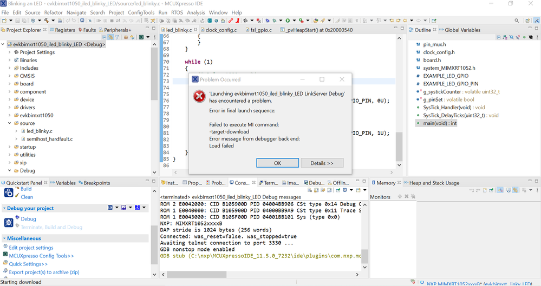Image resolution: width=541 pixels, height=286 pixels.
Task: Open the Global Variables tab
Action: (x=460, y=30)
